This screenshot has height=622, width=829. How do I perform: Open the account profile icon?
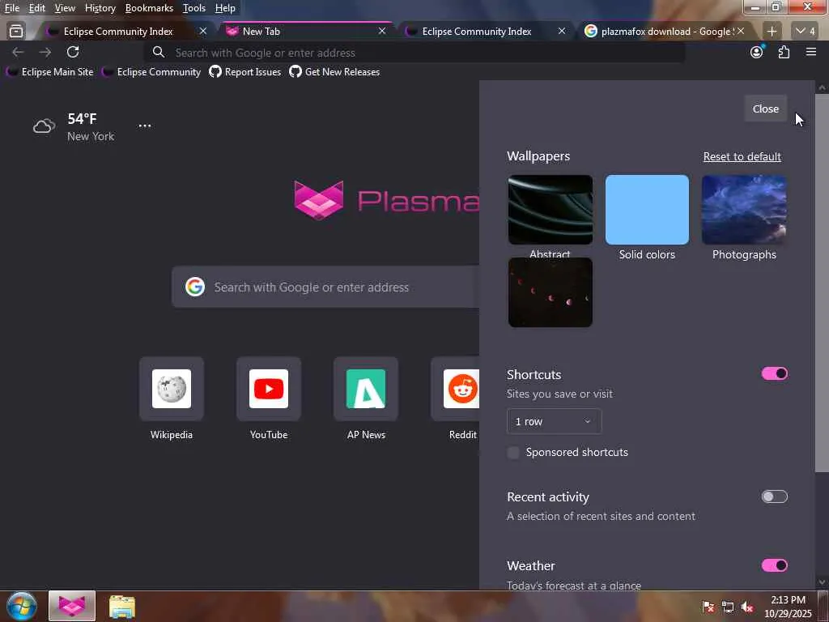coord(757,52)
